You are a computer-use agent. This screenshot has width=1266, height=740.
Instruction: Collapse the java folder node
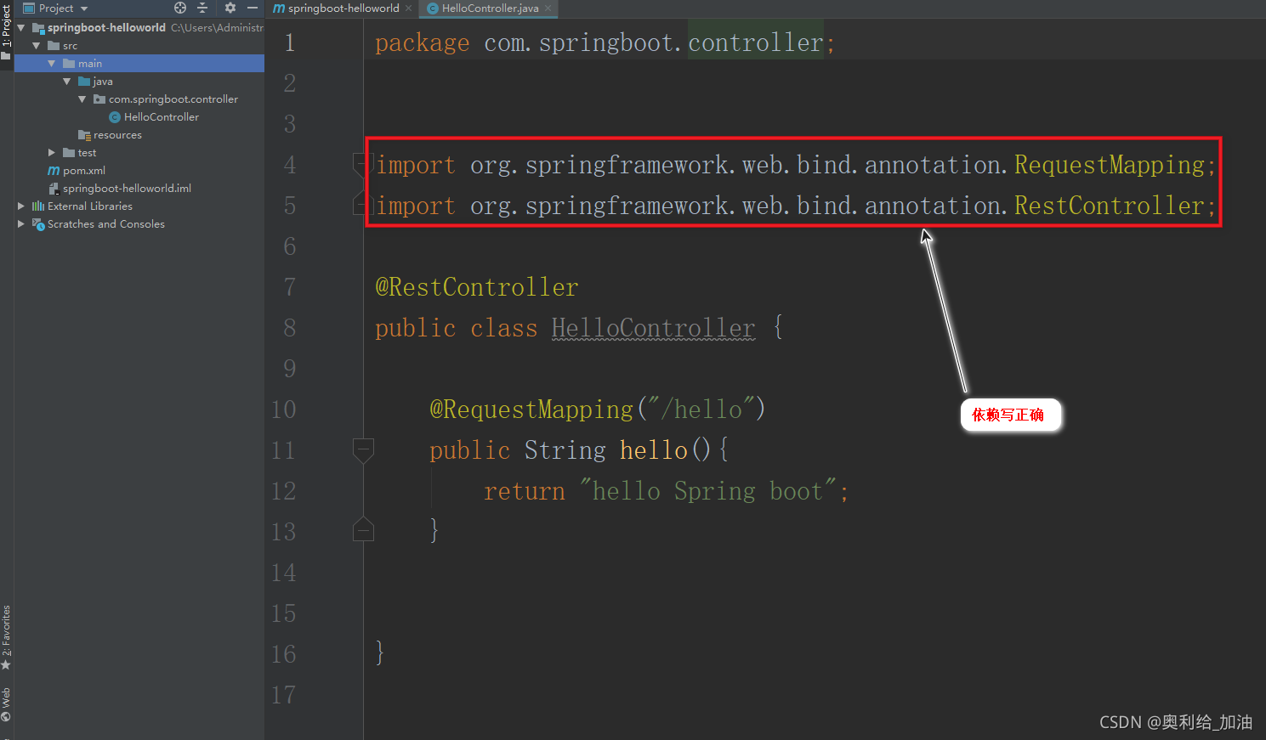pos(67,82)
